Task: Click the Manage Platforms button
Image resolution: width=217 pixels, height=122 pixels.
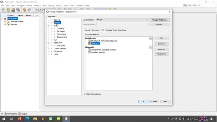Action: click(x=160, y=20)
